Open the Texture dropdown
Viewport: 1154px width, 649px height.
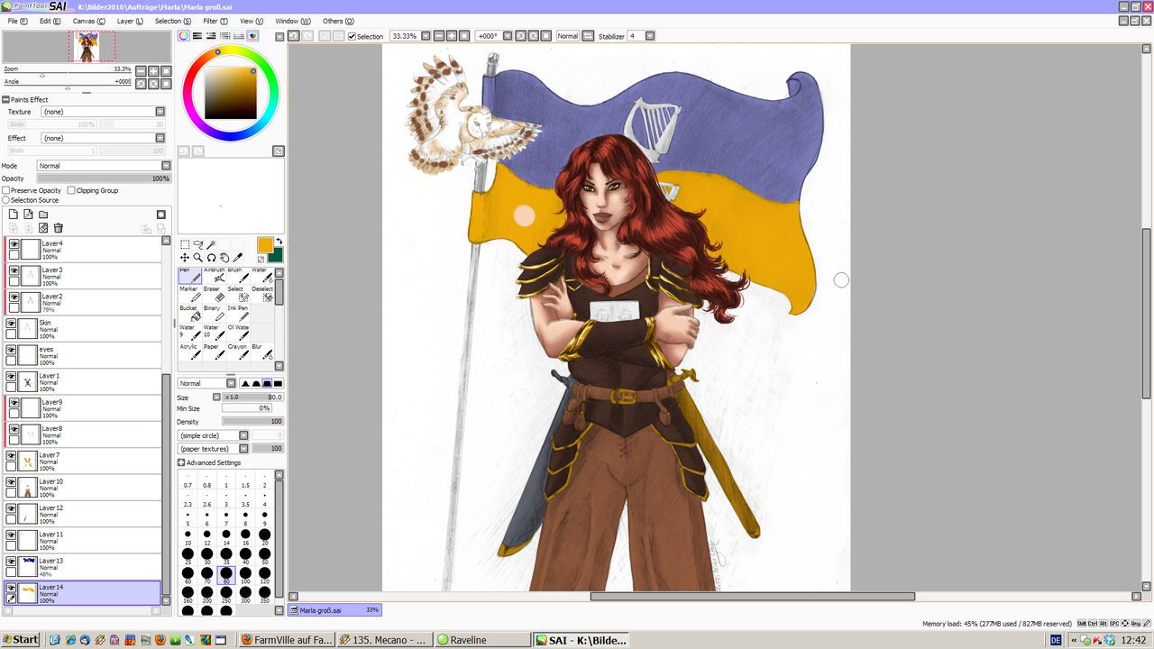pyautogui.click(x=160, y=112)
